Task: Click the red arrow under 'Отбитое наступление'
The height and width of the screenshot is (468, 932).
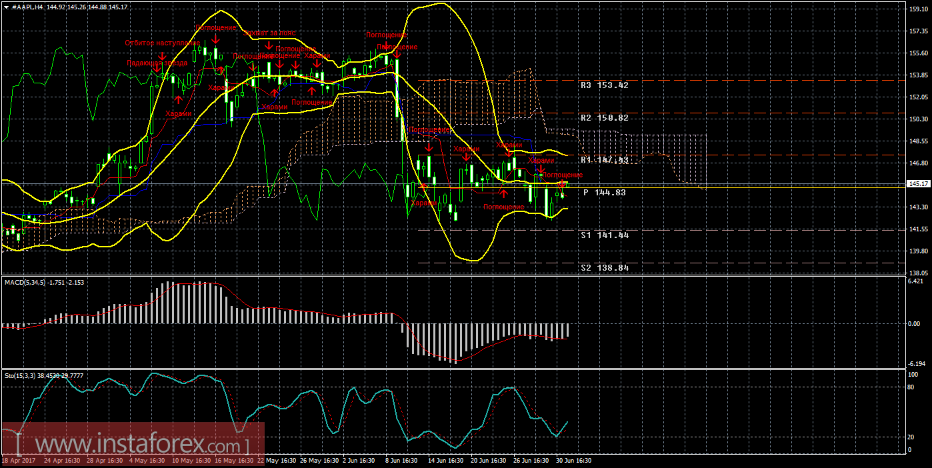Action: pos(162,55)
